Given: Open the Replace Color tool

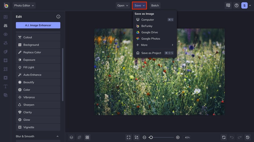Looking at the screenshot, I should click(x=38, y=52).
